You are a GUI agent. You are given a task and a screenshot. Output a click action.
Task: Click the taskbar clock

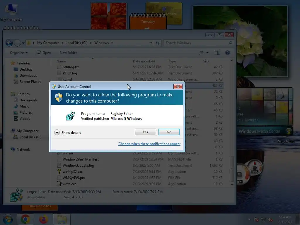pyautogui.click(x=285, y=219)
